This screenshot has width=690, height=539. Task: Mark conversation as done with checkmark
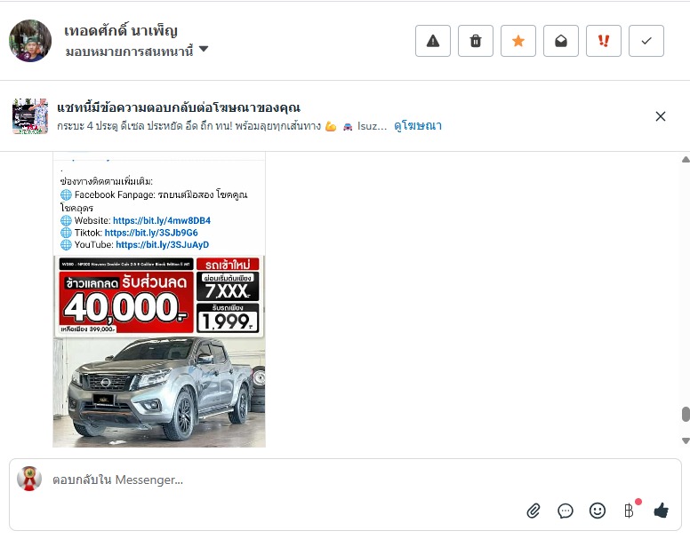coord(646,41)
